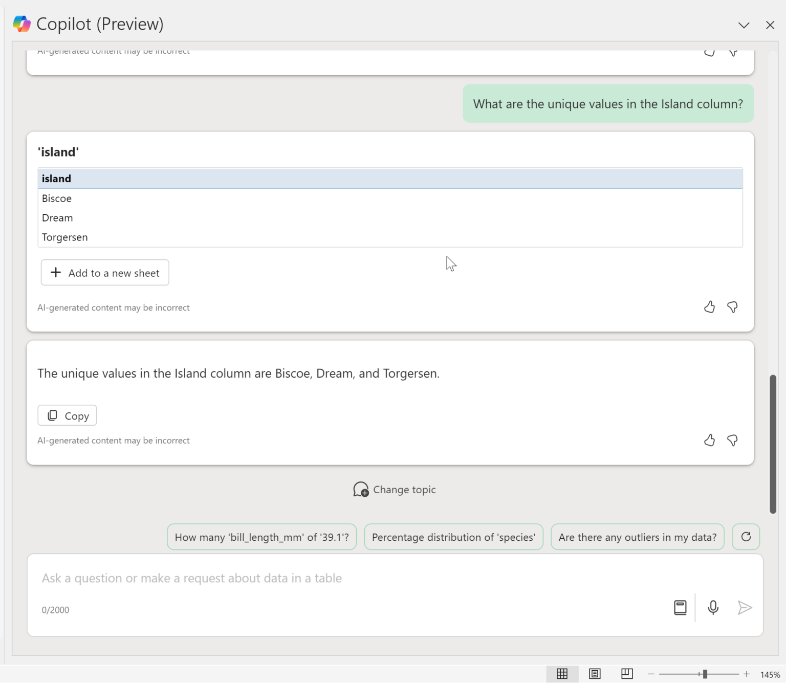Zoom in with the plus button

point(747,674)
